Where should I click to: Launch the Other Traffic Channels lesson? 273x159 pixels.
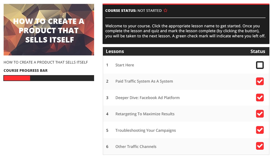tap(136, 147)
